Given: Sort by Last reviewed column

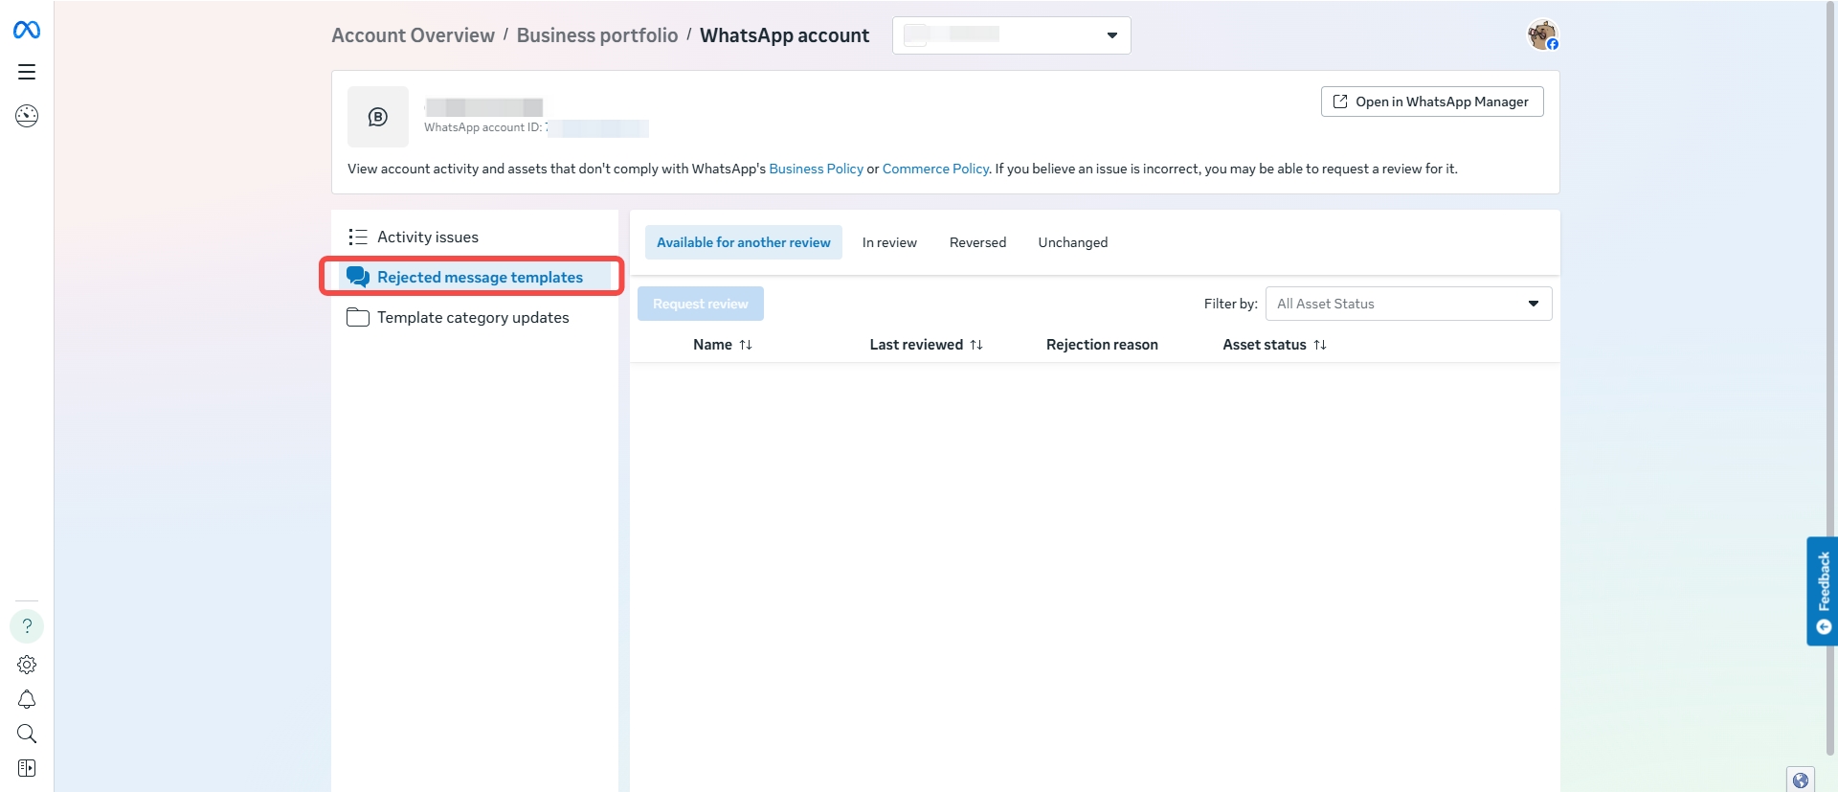Looking at the screenshot, I should coord(926,345).
